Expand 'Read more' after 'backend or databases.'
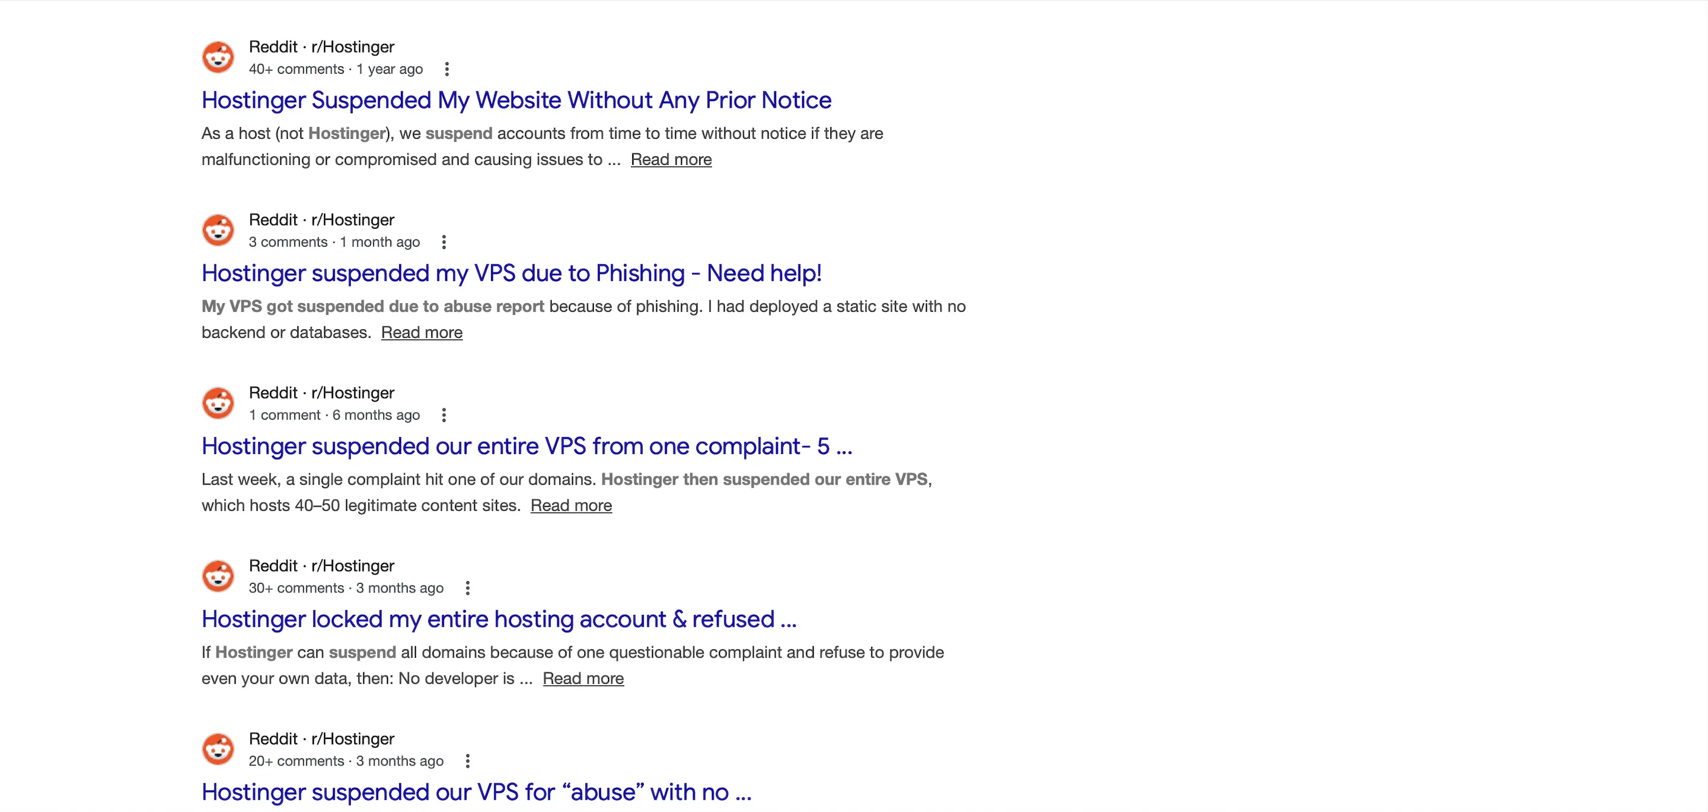 [422, 332]
